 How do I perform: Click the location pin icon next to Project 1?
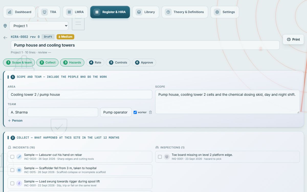5,26
